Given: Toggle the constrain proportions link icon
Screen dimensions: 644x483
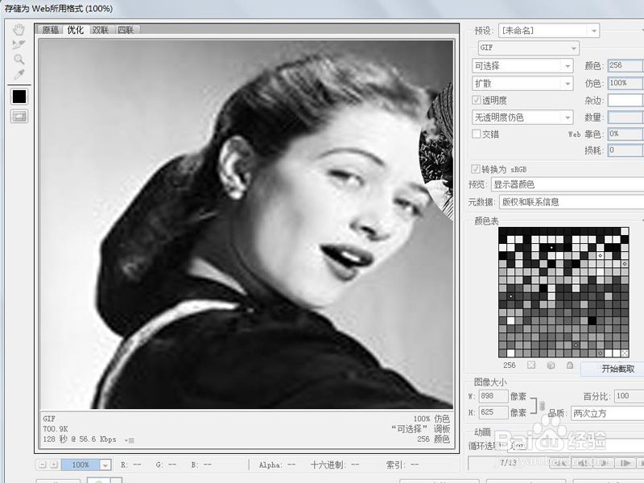Looking at the screenshot, I should point(542,406).
